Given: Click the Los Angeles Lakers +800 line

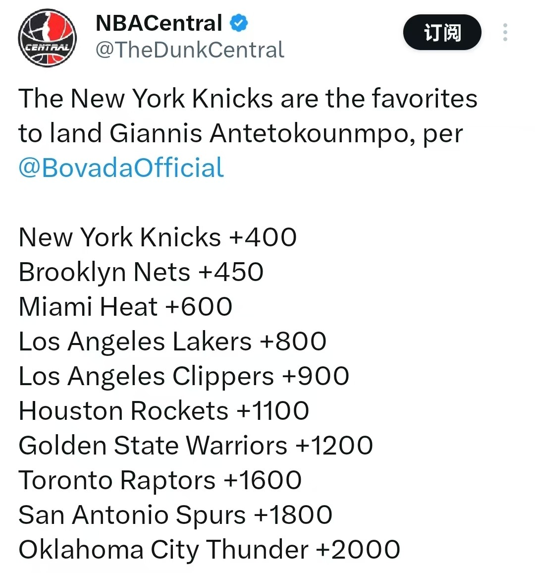Looking at the screenshot, I should [x=172, y=341].
